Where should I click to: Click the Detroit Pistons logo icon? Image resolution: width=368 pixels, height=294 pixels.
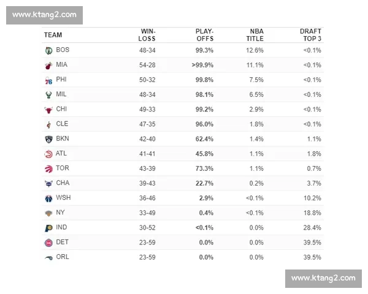(x=48, y=243)
